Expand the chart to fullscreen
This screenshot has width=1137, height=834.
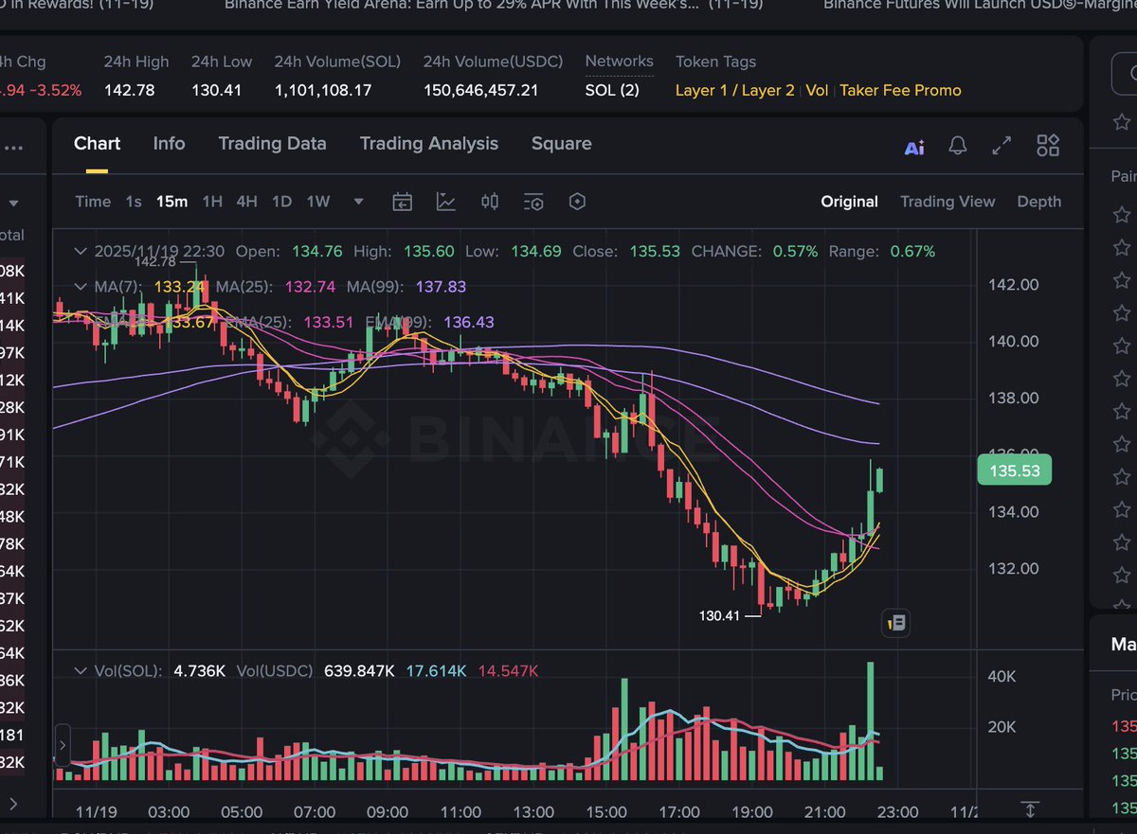point(1002,146)
